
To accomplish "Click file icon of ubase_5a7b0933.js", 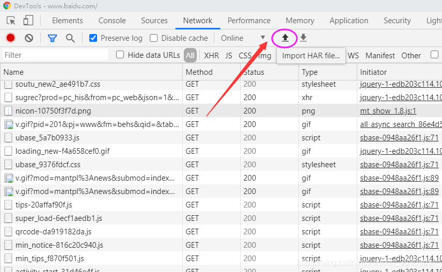I will tap(8, 138).
